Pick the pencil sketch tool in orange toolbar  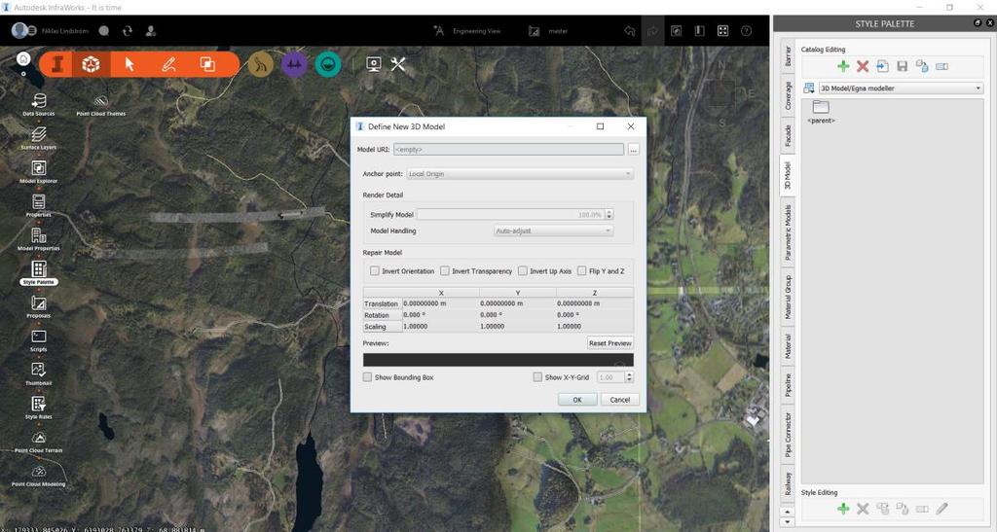point(168,64)
